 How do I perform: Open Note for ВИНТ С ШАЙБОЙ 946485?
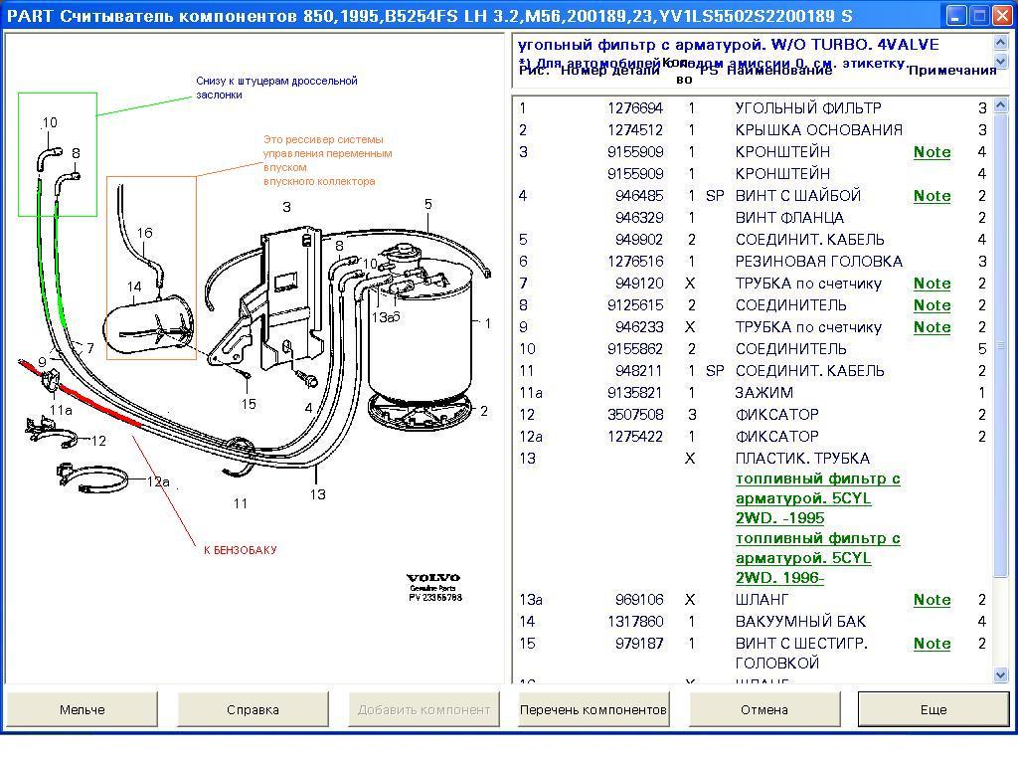[x=932, y=196]
